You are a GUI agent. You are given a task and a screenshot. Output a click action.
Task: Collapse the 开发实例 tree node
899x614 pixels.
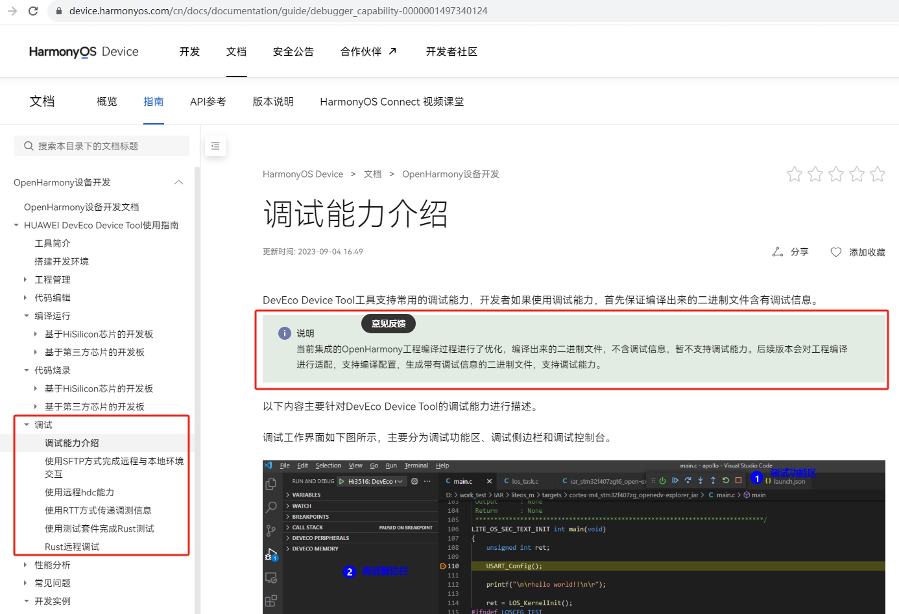(26, 601)
